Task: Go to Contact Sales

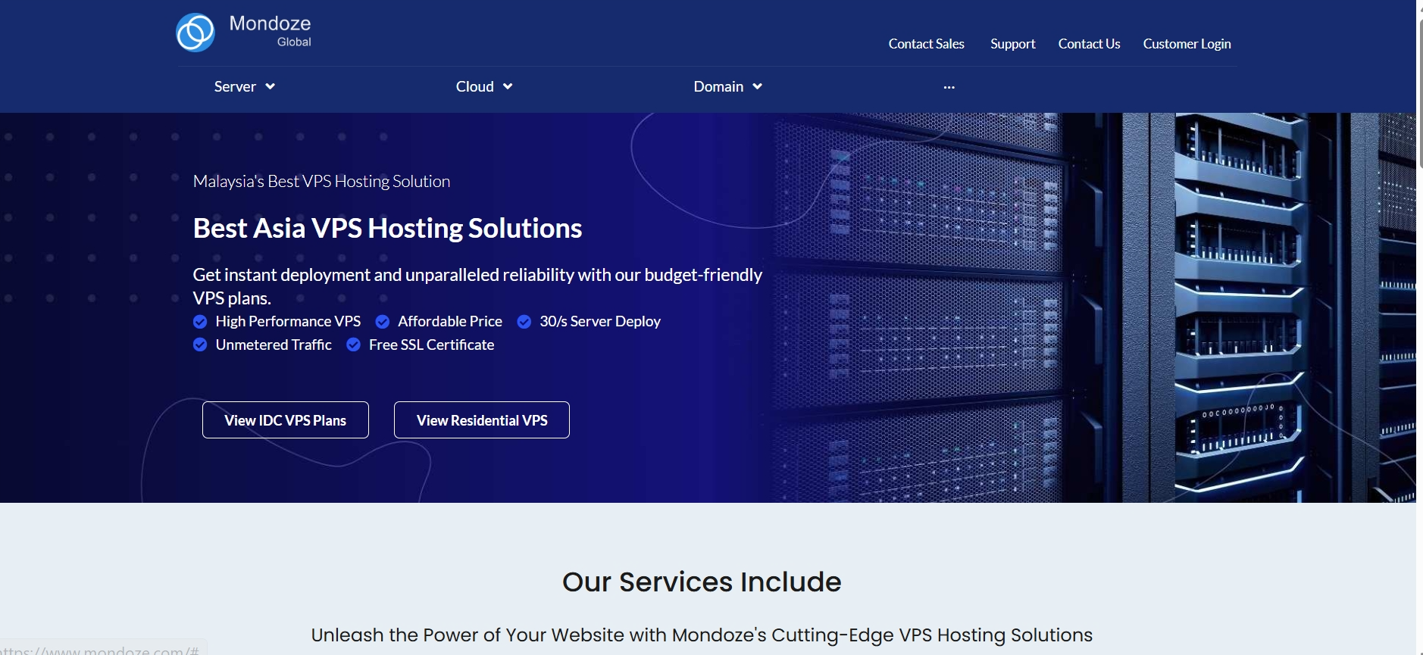Action: 927,44
